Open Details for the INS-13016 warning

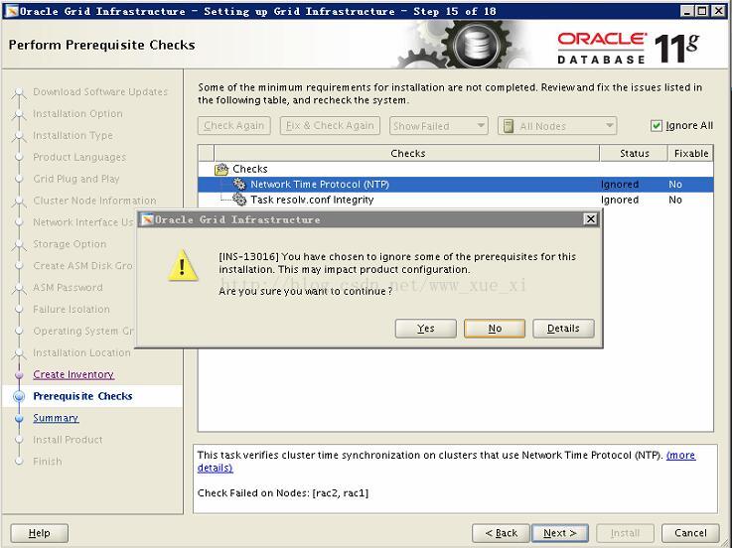click(x=563, y=329)
